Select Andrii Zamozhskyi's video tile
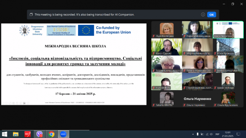Viewport: 246px width, 138px height. point(228,64)
